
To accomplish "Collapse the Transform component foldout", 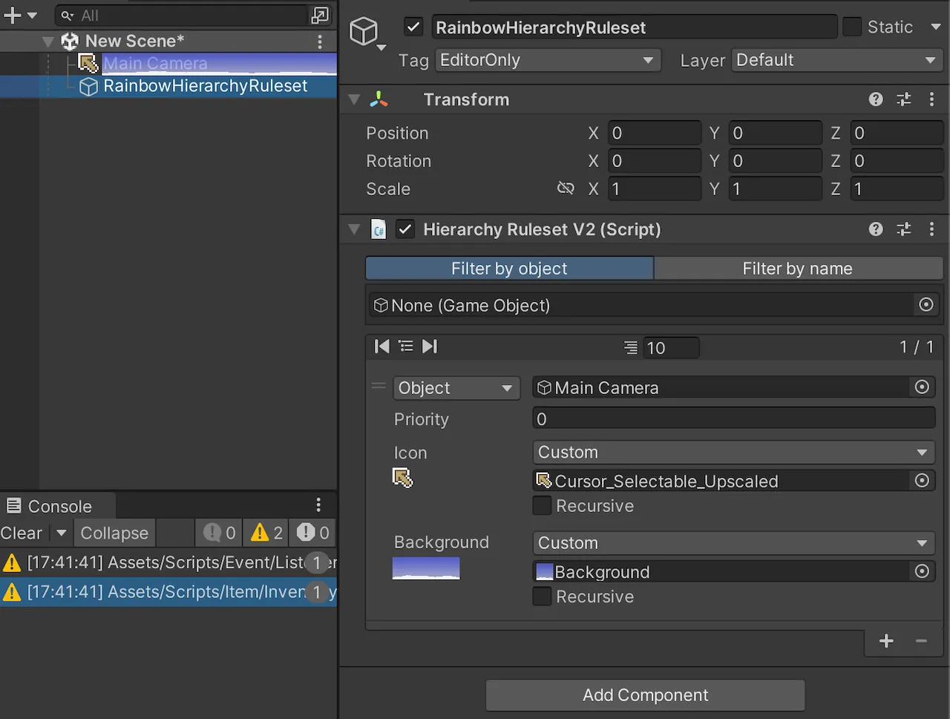I will (x=354, y=99).
